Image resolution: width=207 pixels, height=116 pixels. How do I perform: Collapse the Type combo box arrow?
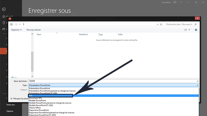[197, 85]
